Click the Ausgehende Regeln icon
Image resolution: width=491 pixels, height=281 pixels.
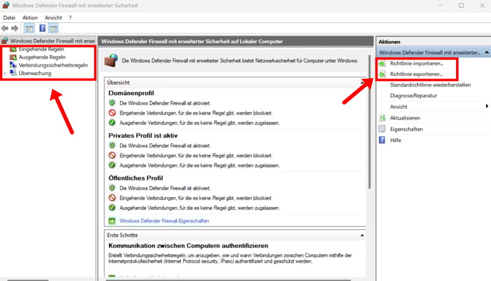(13, 57)
